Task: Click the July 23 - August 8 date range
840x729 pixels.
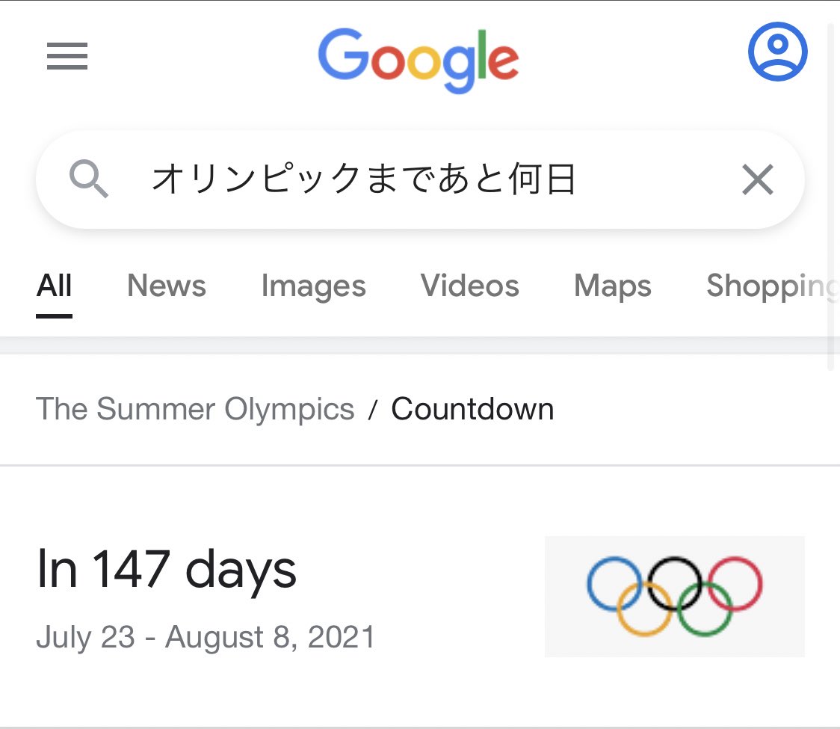Action: tap(207, 636)
